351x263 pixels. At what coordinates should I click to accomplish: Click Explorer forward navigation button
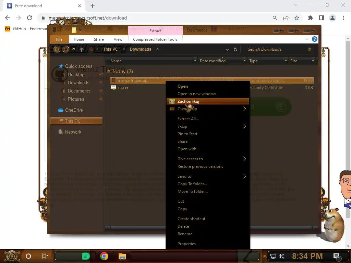point(66,49)
